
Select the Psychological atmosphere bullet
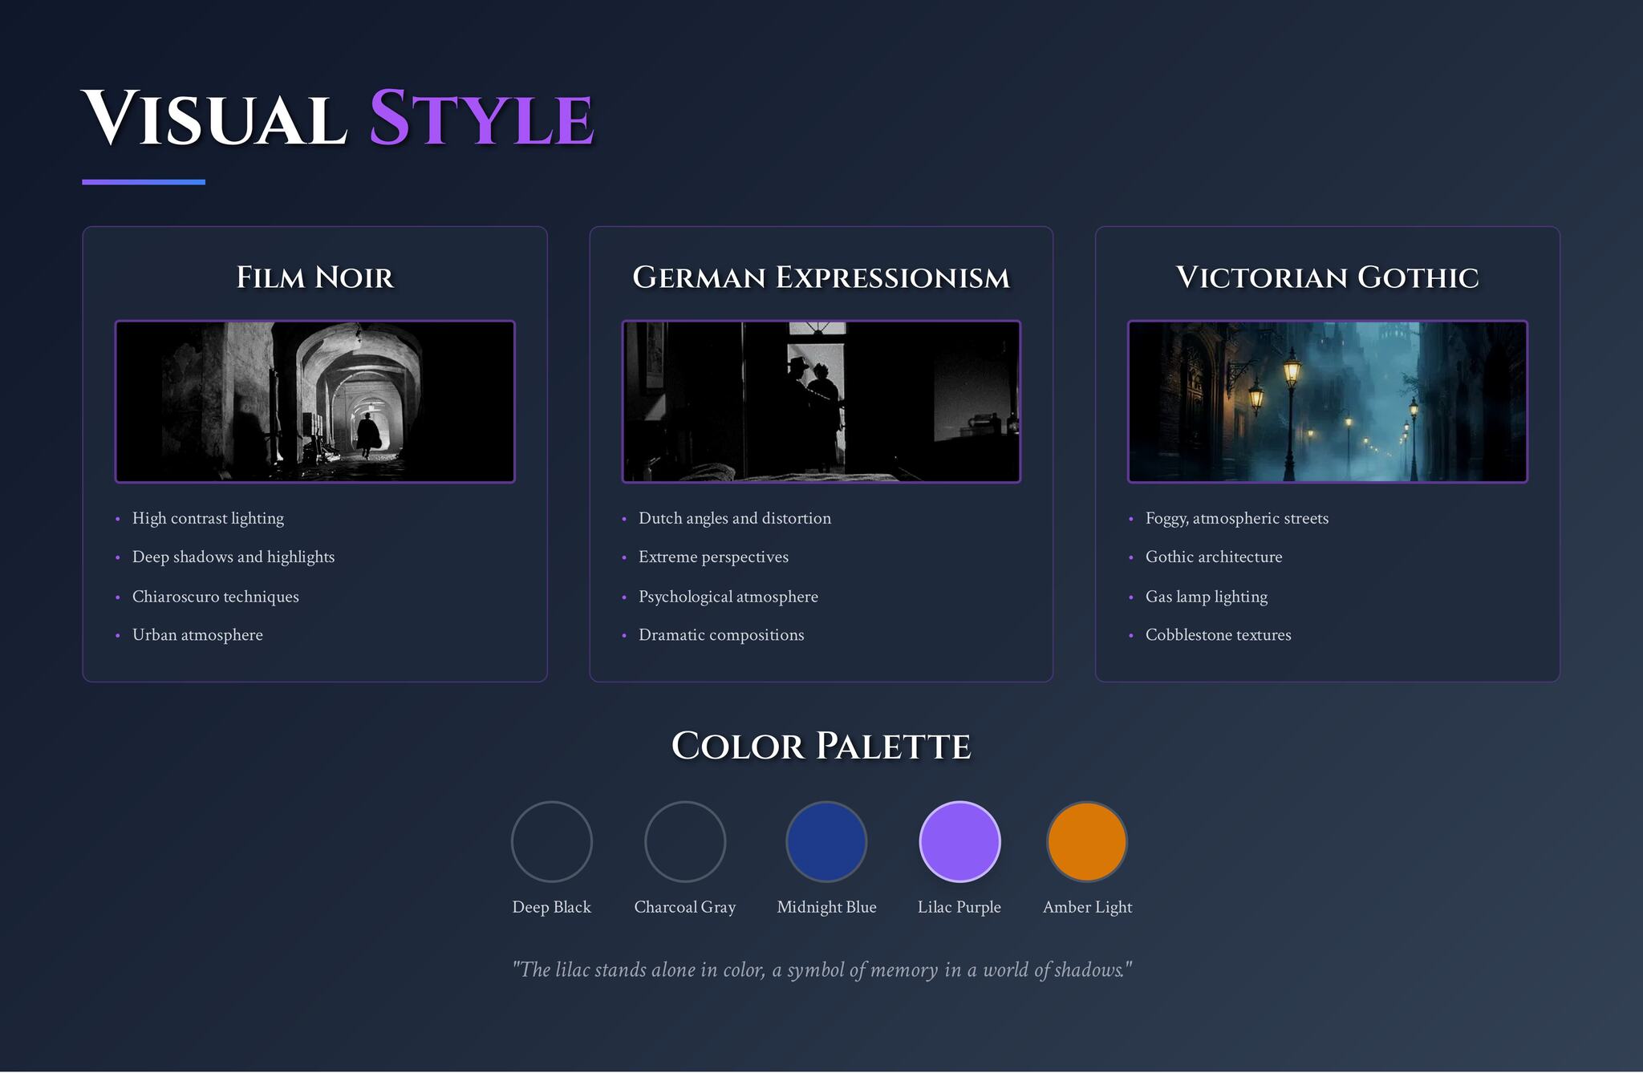pos(728,597)
